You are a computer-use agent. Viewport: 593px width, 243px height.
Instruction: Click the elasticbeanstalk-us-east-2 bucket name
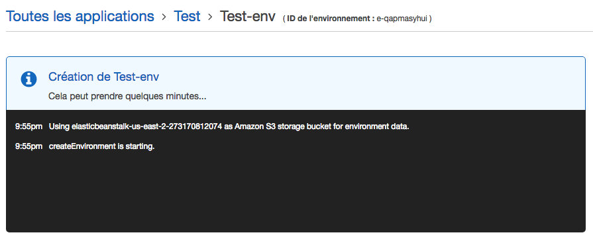[x=146, y=126]
